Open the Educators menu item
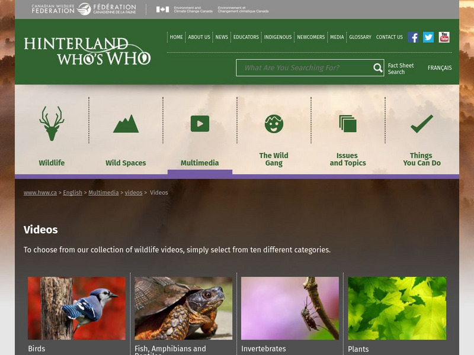 (246, 37)
